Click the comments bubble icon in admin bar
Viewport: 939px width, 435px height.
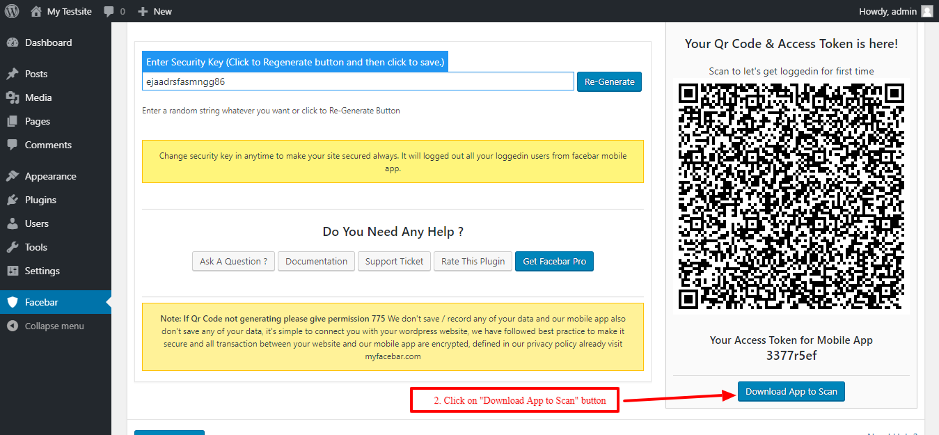pos(109,12)
